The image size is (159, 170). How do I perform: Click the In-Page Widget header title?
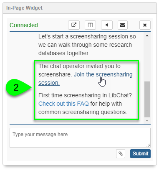tap(24, 8)
